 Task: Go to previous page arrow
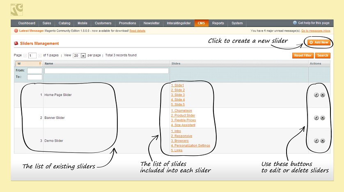tap(25, 56)
